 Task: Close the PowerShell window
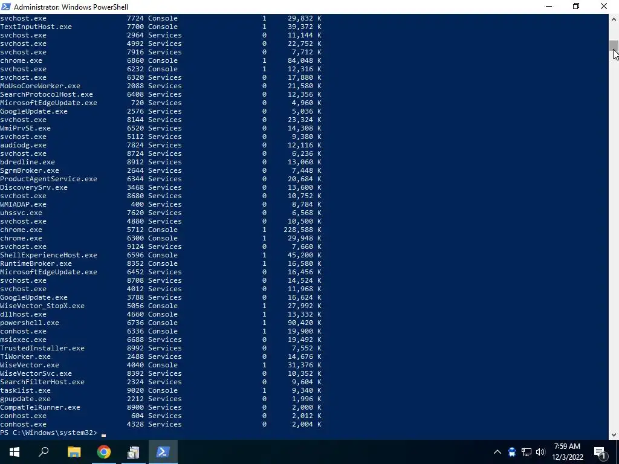[604, 6]
